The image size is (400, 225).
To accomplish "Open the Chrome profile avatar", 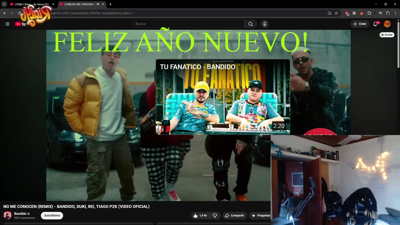I will coord(388,13).
